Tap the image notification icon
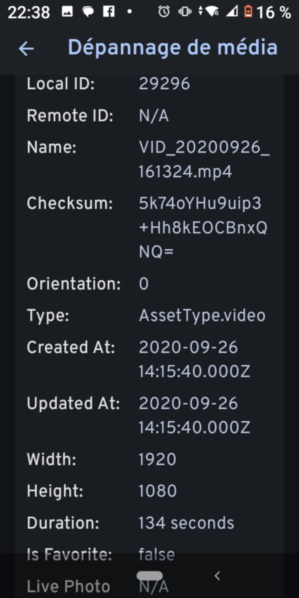The height and width of the screenshot is (598, 299). point(67,12)
